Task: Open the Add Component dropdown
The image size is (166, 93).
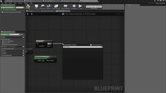Action: [x=8, y=7]
